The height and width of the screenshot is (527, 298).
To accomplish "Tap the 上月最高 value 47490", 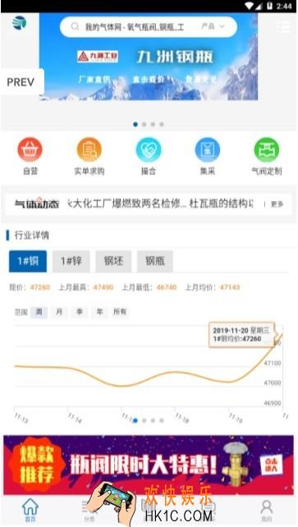I will (x=103, y=287).
